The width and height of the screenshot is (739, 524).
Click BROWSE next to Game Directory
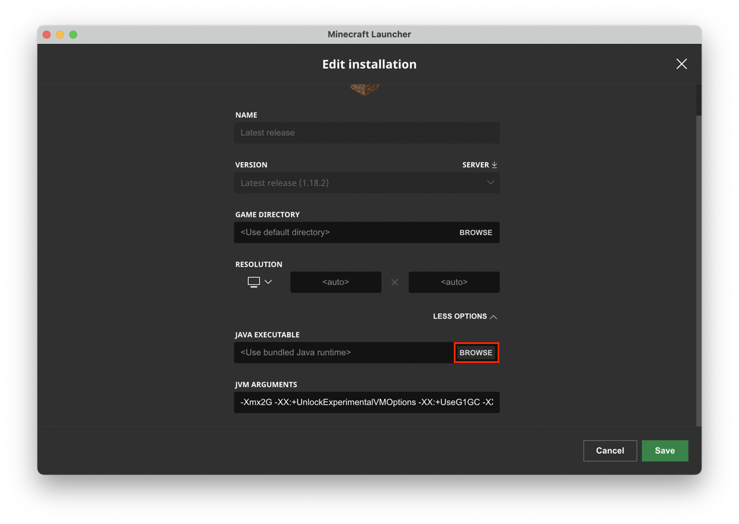pos(476,232)
